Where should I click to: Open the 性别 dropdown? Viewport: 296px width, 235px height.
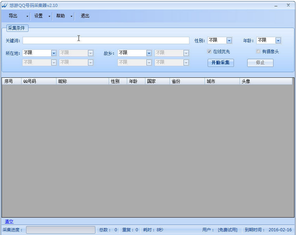click(x=229, y=40)
